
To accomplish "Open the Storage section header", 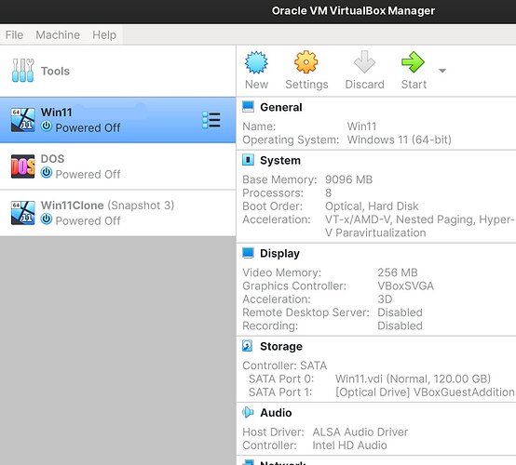I will pyautogui.click(x=281, y=346).
